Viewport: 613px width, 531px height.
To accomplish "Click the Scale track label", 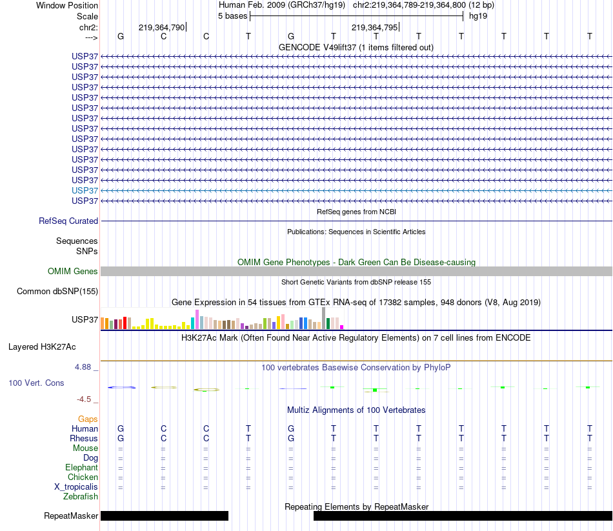I will (x=87, y=16).
